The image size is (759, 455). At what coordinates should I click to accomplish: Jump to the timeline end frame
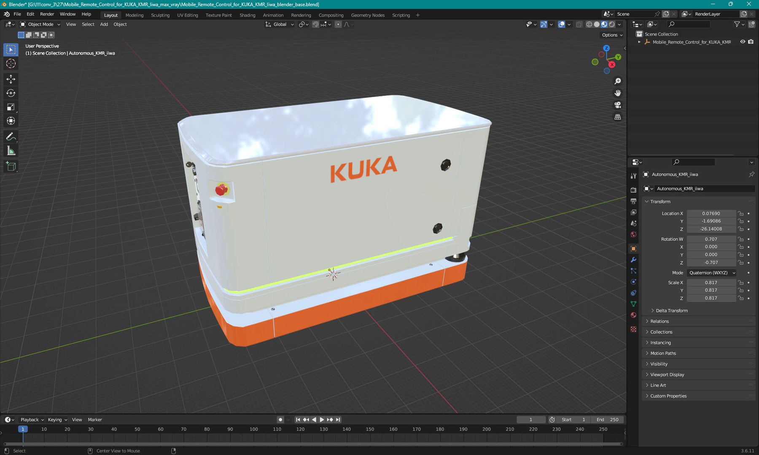pos(338,420)
